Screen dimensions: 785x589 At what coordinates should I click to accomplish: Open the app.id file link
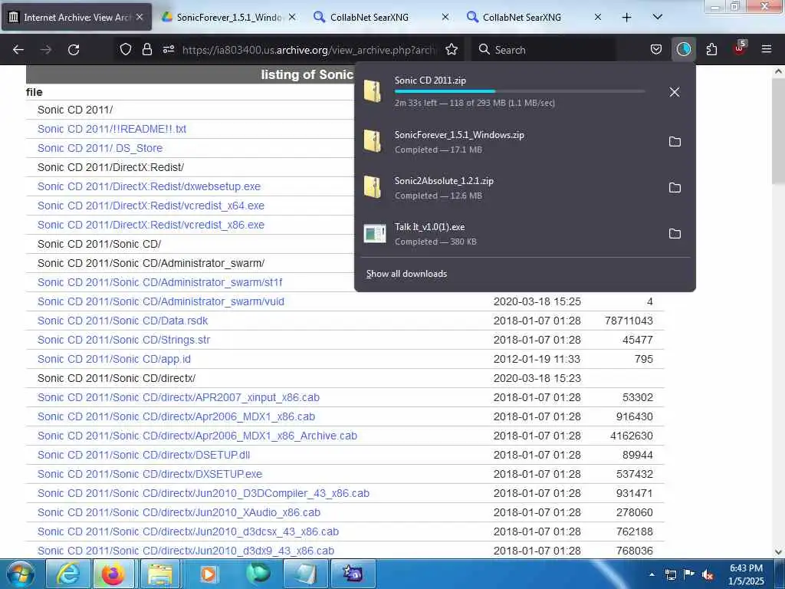pos(114,359)
